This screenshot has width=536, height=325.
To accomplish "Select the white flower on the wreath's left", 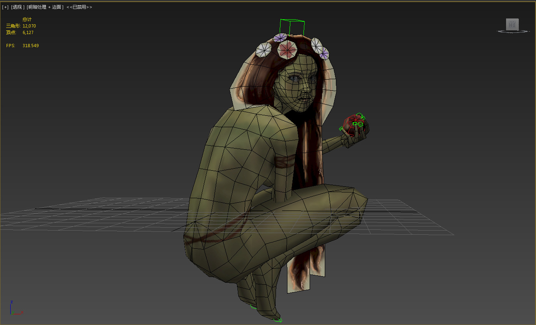I will click(x=263, y=50).
